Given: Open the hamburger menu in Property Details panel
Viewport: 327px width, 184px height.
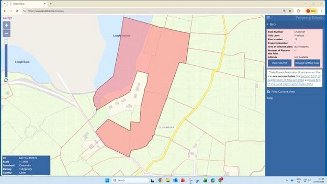Looking at the screenshot, I should coord(269,18).
